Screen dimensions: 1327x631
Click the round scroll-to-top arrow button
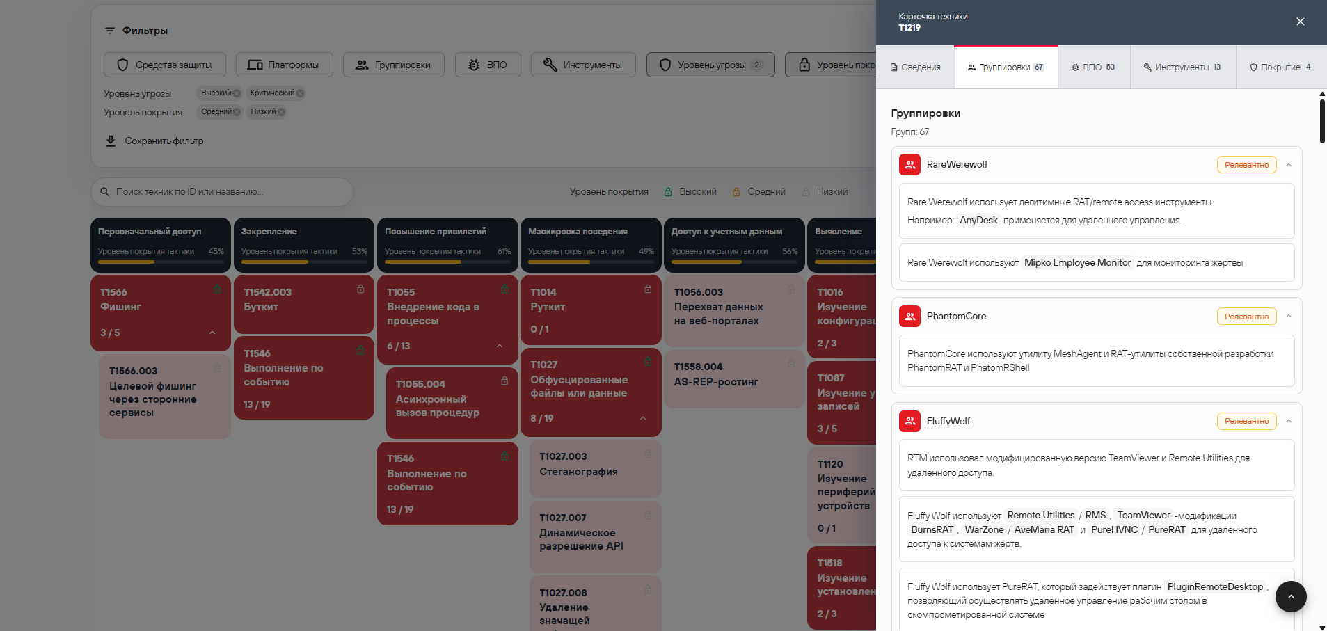pos(1291,596)
